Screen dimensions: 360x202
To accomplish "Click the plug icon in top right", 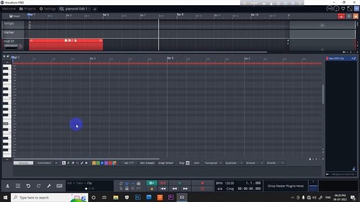I will tap(343, 9).
